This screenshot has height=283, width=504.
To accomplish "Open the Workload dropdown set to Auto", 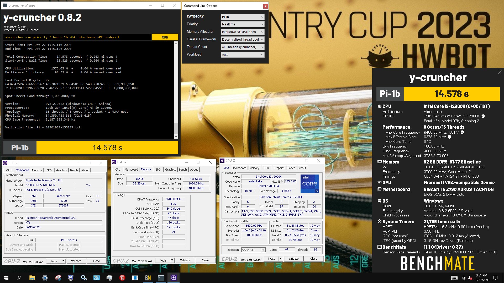I will point(243,55).
